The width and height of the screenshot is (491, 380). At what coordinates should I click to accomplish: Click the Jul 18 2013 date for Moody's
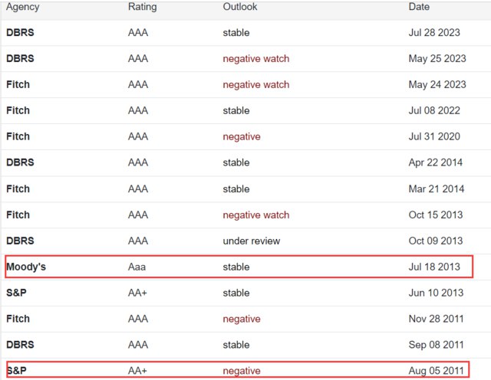(434, 267)
